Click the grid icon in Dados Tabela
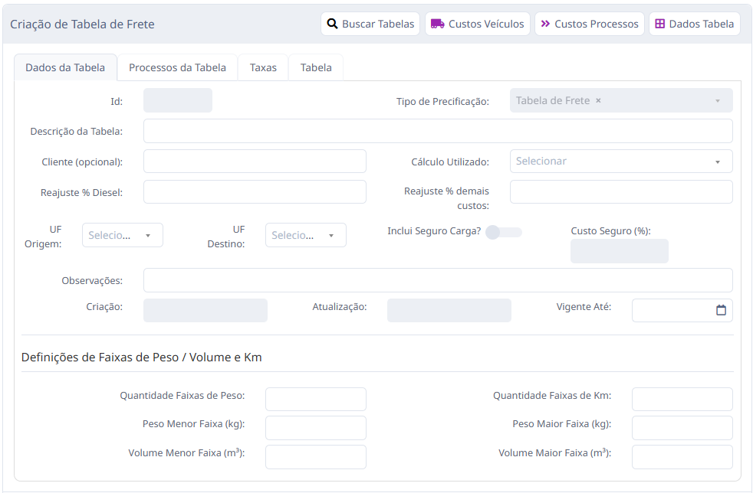This screenshot has width=753, height=493. (x=660, y=24)
